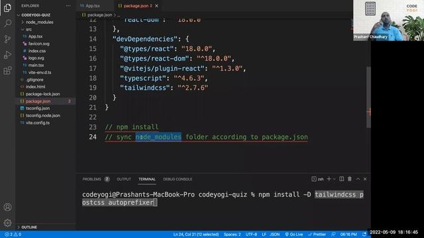Open favicon.svg in the file tree
The width and height of the screenshot is (424, 238).
(39, 44)
